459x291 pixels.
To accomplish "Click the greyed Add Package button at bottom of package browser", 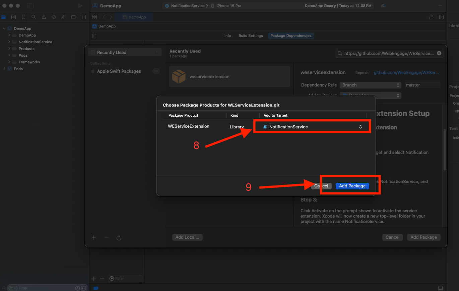I will point(423,237).
